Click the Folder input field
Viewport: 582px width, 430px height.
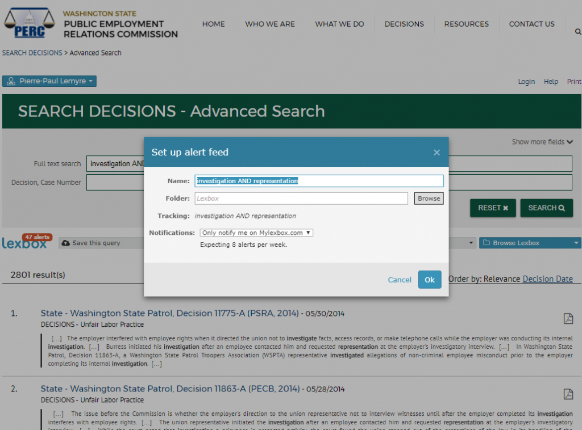pos(301,199)
